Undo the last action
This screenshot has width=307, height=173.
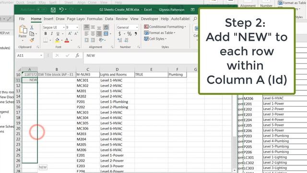coord(61,10)
